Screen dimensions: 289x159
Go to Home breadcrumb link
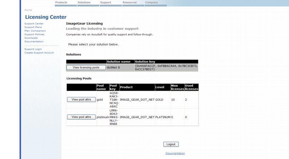coord(28,10)
